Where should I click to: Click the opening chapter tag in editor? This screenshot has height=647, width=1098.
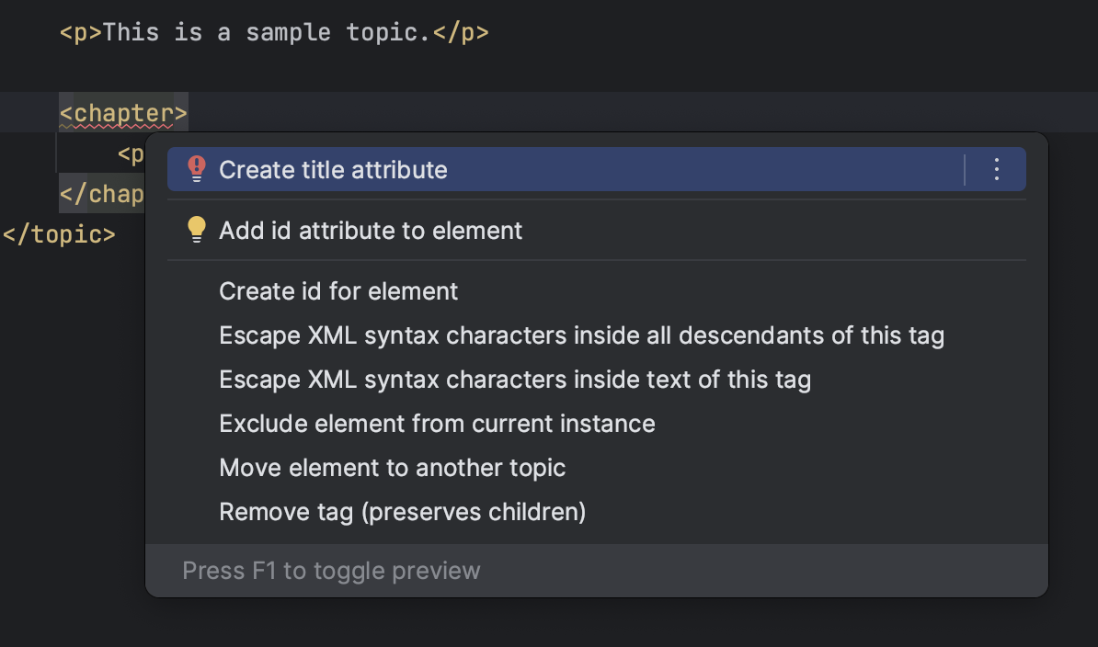pyautogui.click(x=123, y=113)
